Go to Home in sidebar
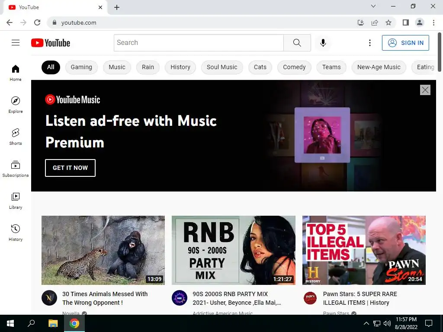The height and width of the screenshot is (332, 443). point(16,73)
